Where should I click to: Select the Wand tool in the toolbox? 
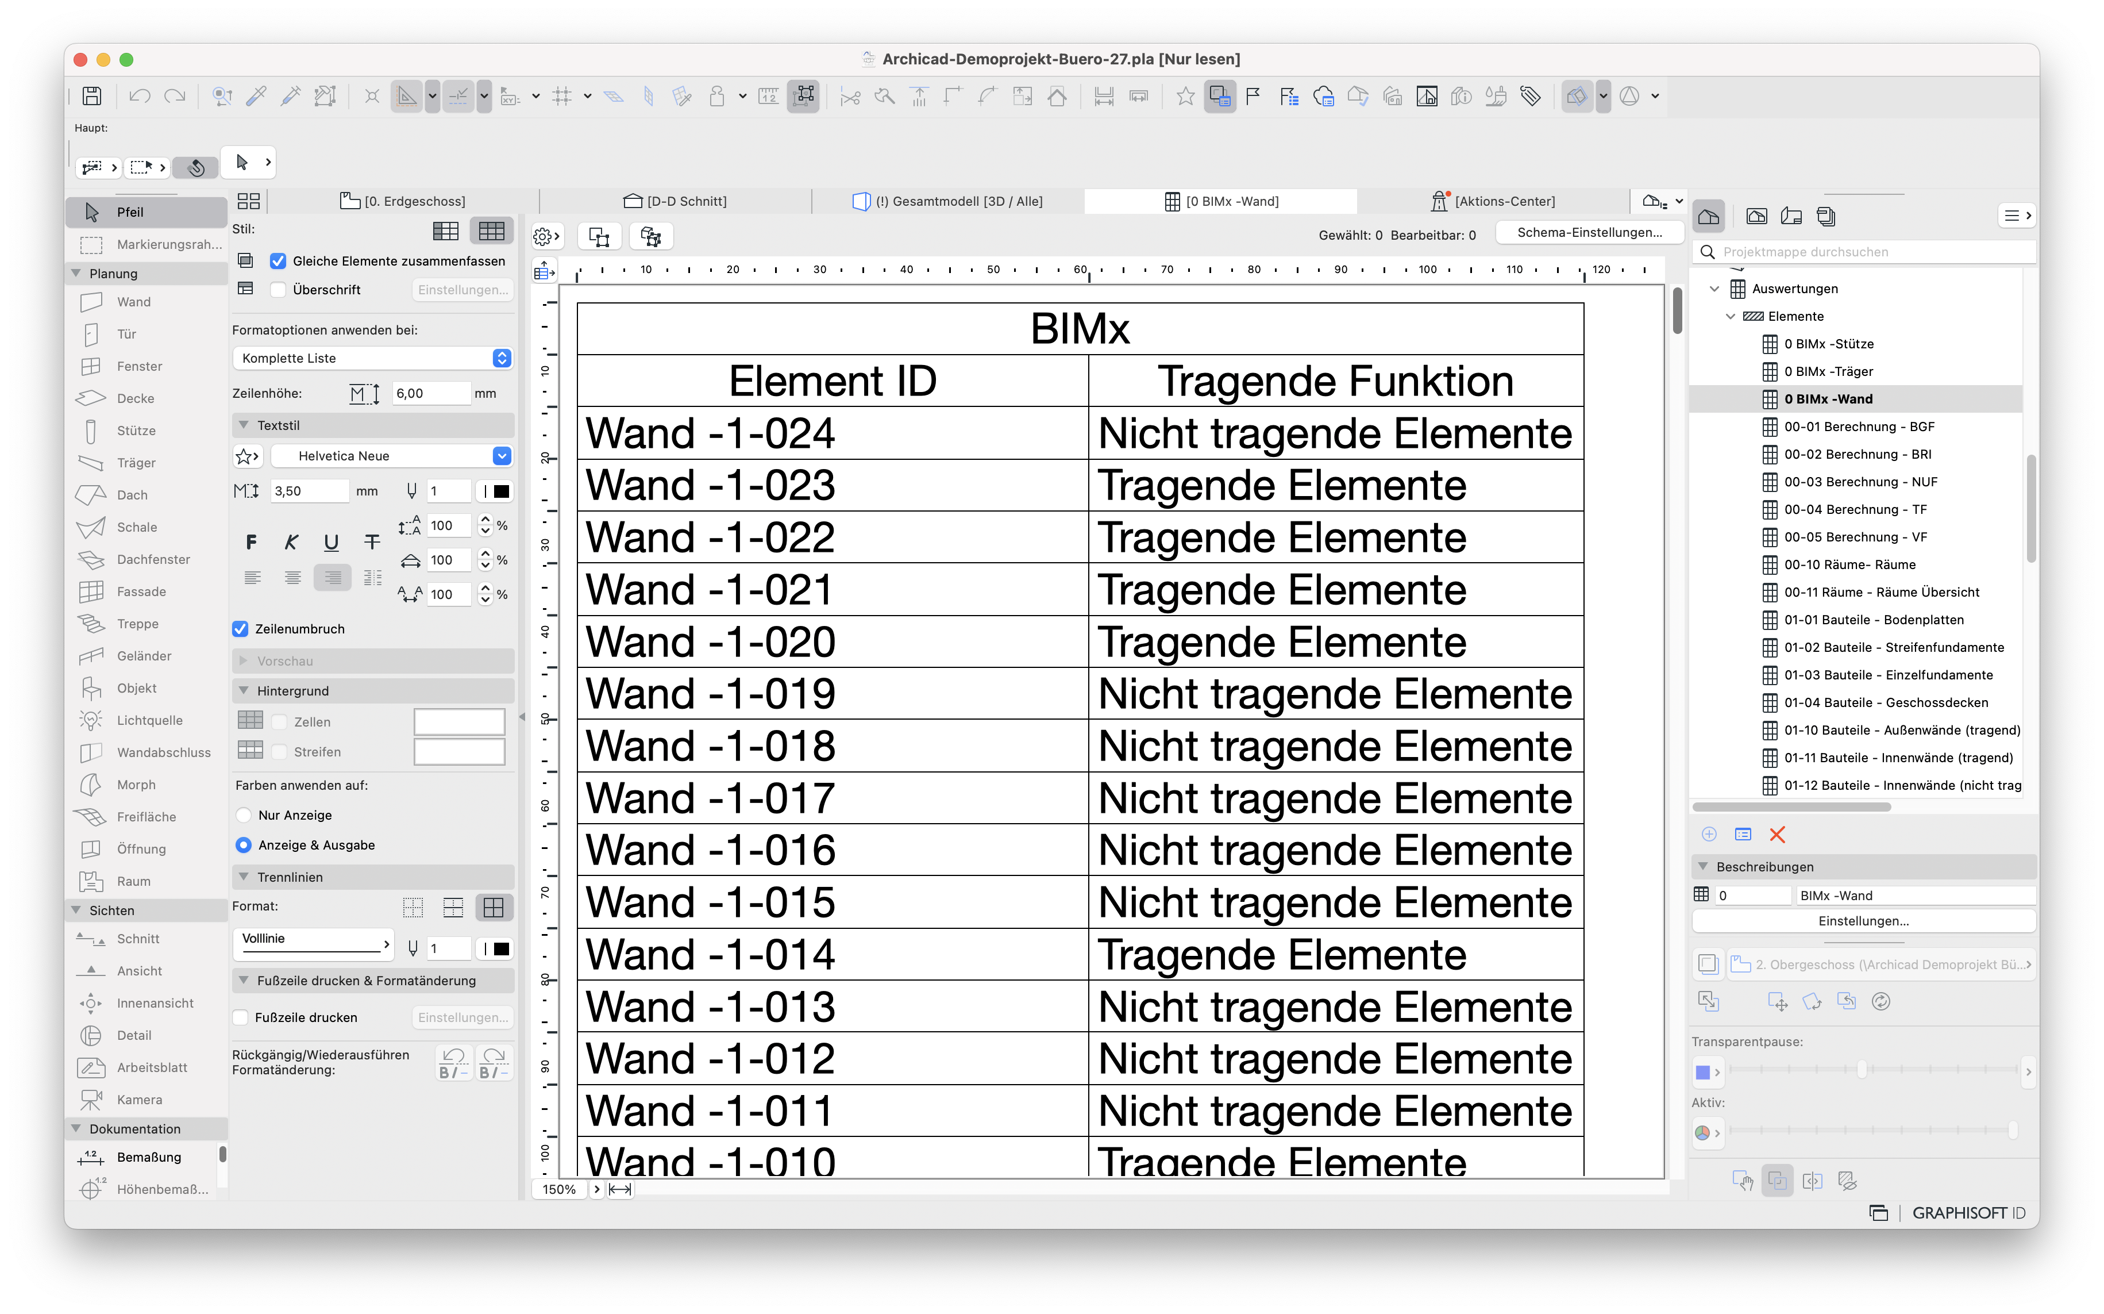click(x=146, y=302)
